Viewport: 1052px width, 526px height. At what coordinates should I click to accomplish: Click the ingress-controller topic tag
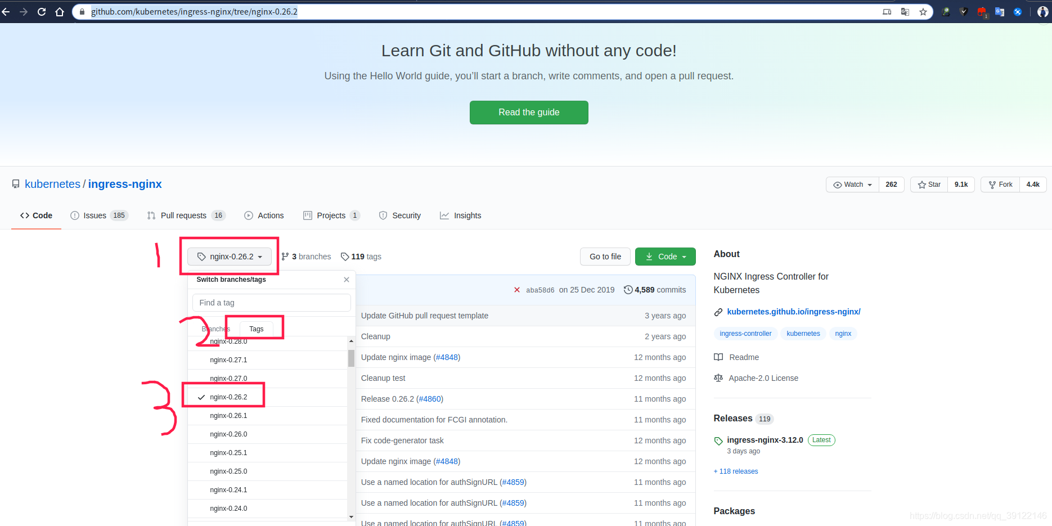pyautogui.click(x=745, y=334)
